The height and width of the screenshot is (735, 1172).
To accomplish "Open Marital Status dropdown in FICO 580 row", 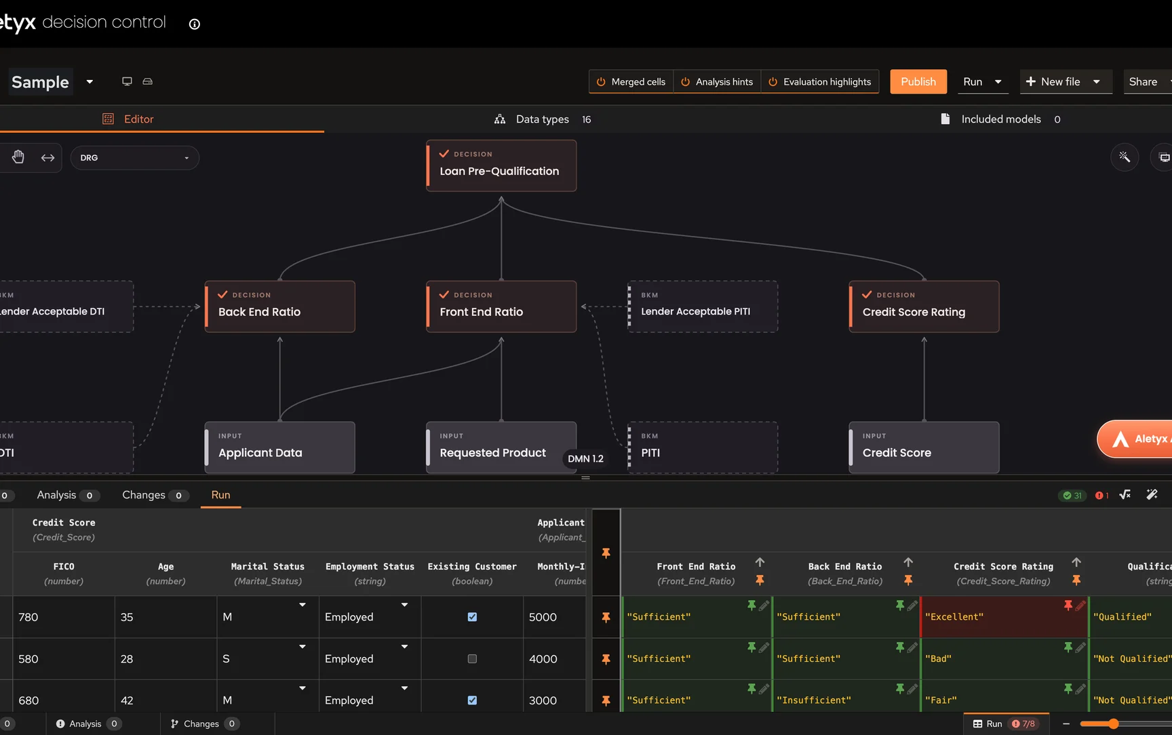I will coord(302,647).
